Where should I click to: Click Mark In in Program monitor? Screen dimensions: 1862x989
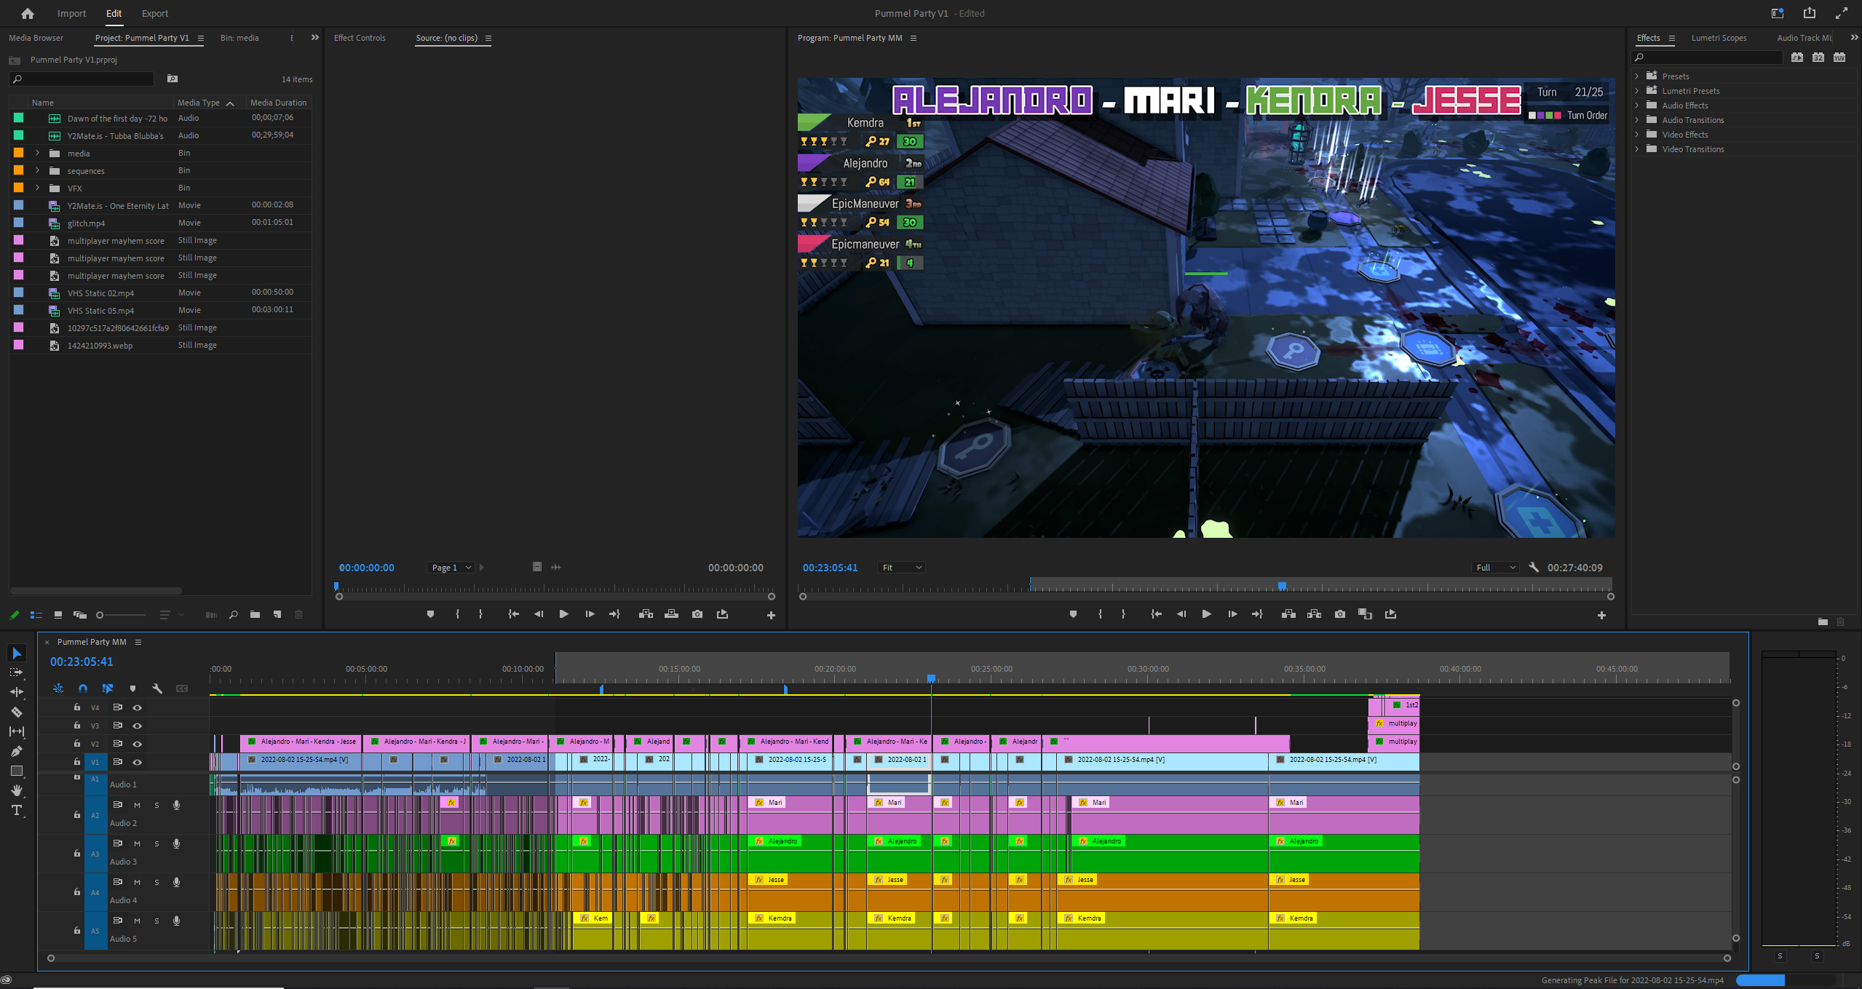tap(1100, 614)
